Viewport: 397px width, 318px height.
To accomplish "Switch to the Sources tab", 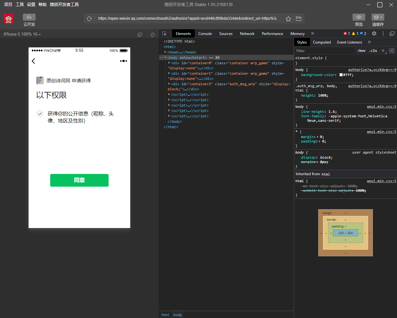I will click(226, 33).
